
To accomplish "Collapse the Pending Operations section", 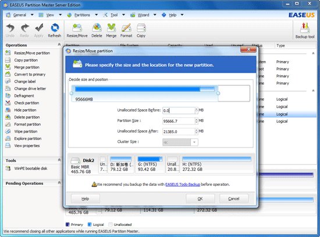I will click(x=59, y=182).
